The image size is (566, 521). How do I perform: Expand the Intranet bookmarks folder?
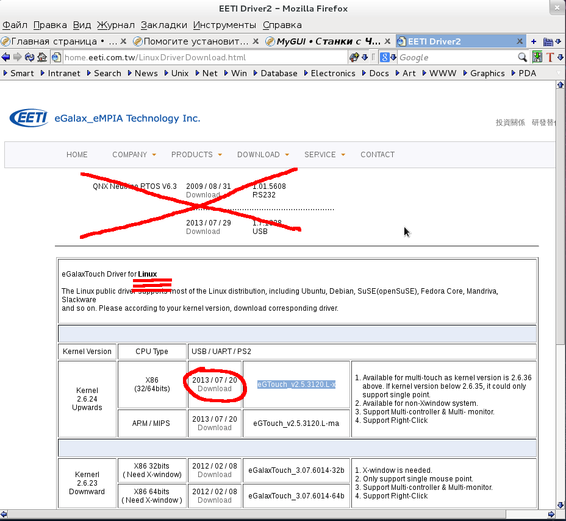pos(60,73)
